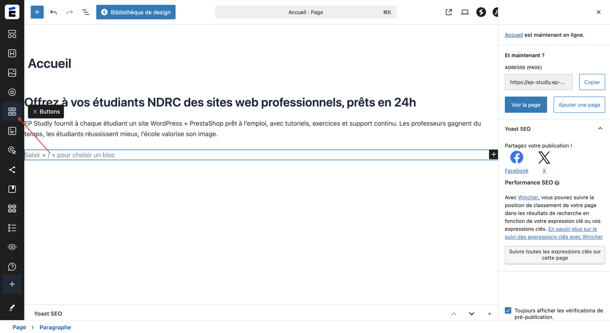
Task: Select the Image block sidebar icon
Action: pos(12,73)
